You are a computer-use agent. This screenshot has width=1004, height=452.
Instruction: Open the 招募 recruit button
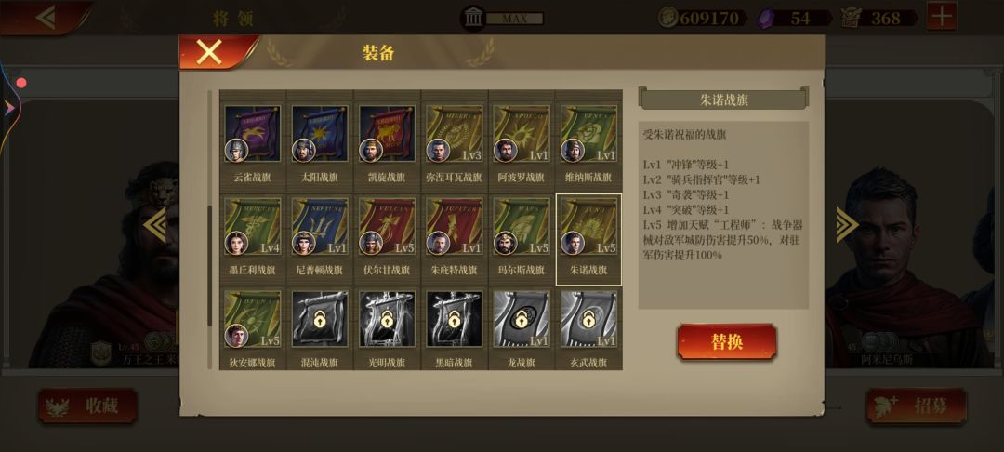pyautogui.click(x=917, y=405)
